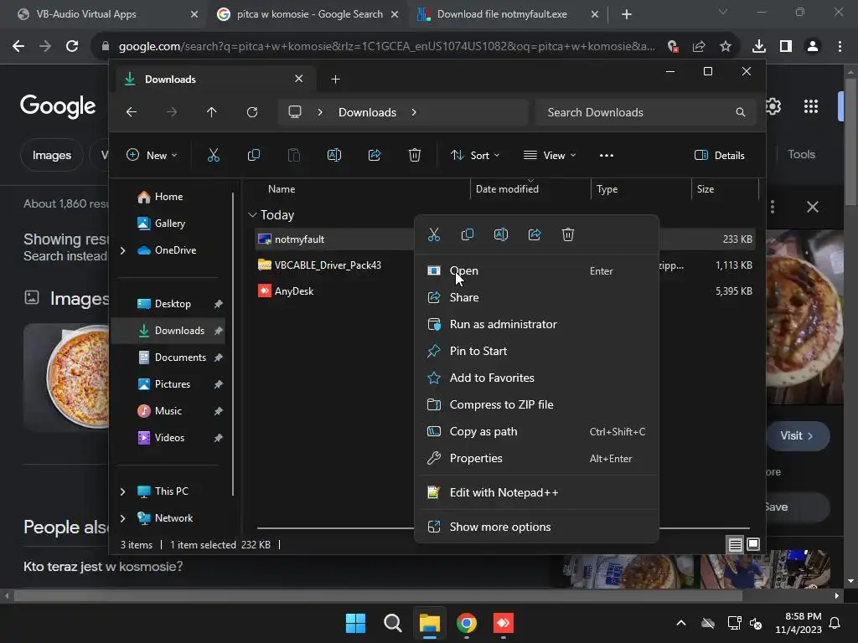Screen dimensions: 858x643
Task: Switch to Download file notmyfault.exe tab
Action: click(509, 14)
